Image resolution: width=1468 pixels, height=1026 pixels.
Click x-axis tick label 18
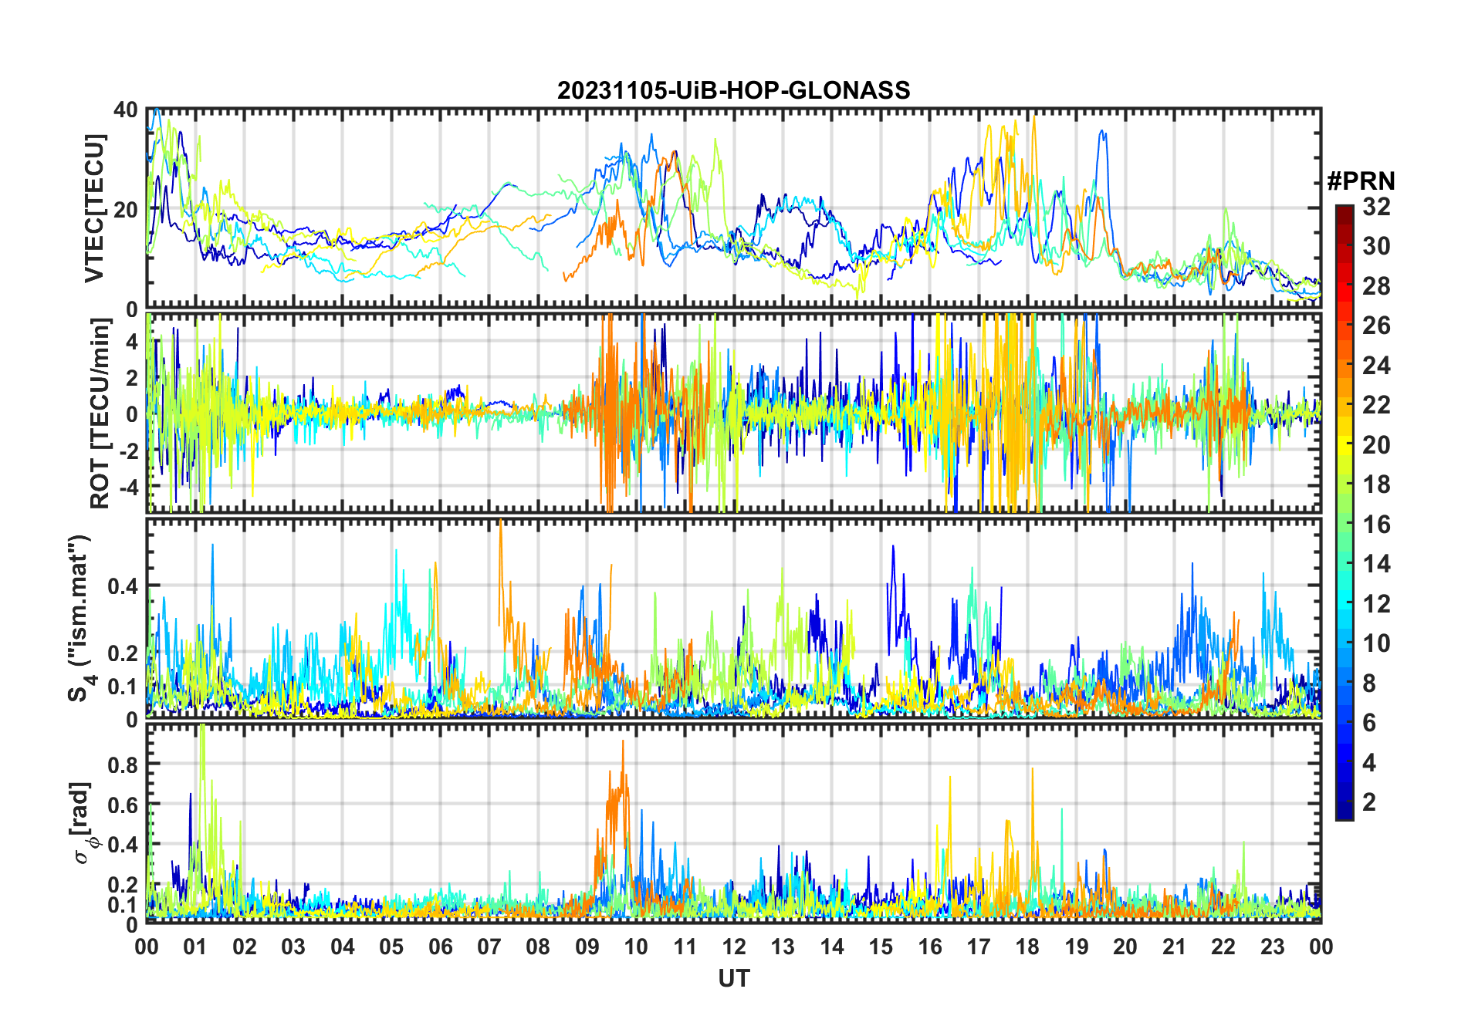tap(1027, 947)
